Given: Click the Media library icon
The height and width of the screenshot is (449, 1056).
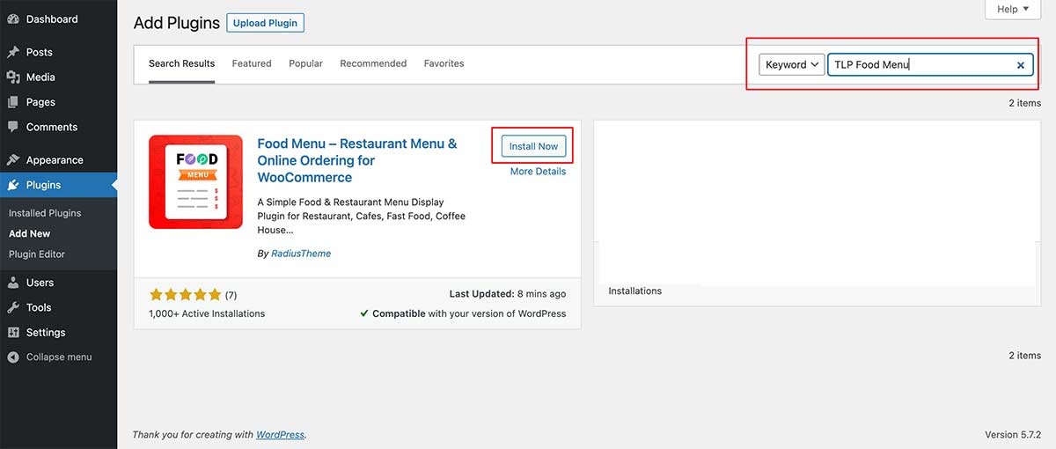Looking at the screenshot, I should [x=13, y=77].
